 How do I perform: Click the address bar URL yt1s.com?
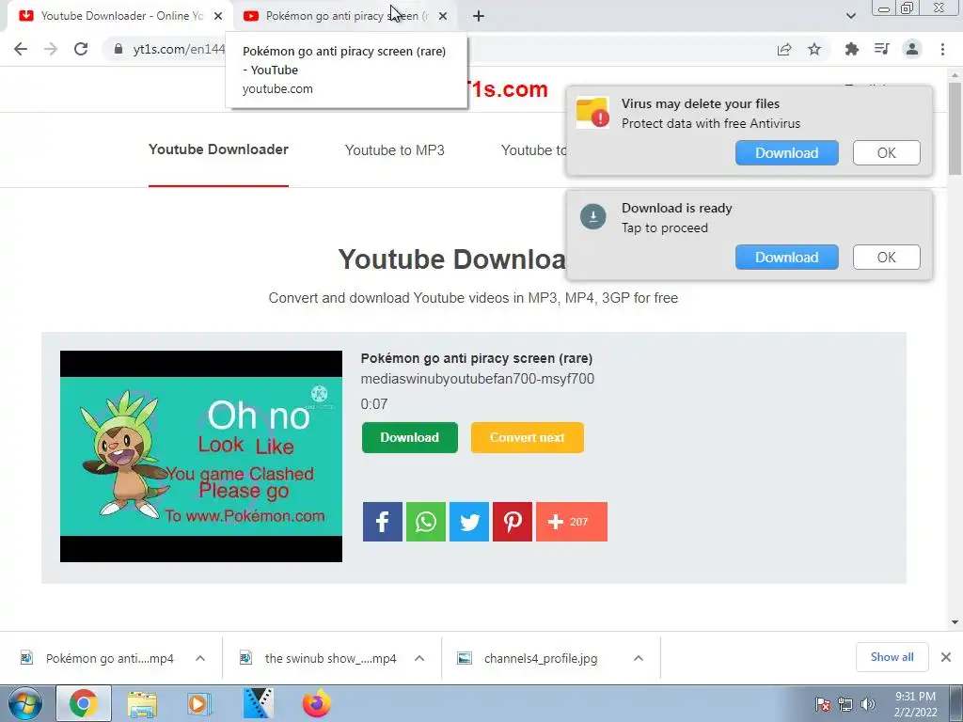click(x=179, y=49)
